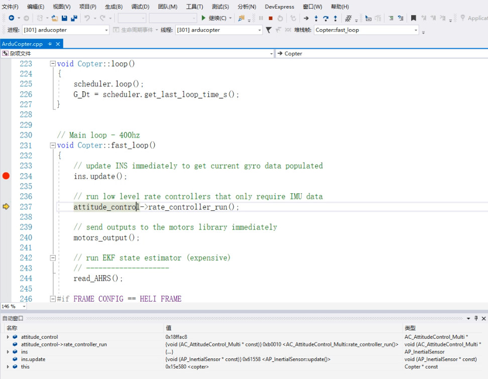This screenshot has height=379, width=488.
Task: Expand the ins variable row
Action: tap(8, 351)
